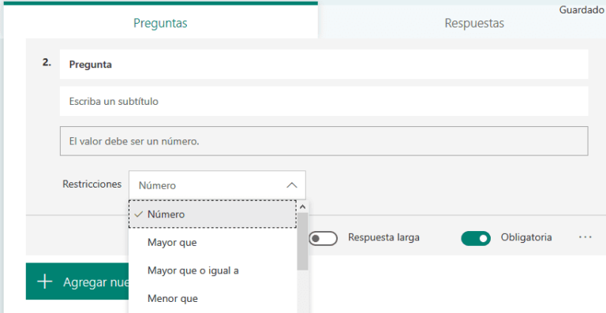The width and height of the screenshot is (606, 313).
Task: Click the 'El valor debe ser un número' box
Action: pyautogui.click(x=324, y=141)
